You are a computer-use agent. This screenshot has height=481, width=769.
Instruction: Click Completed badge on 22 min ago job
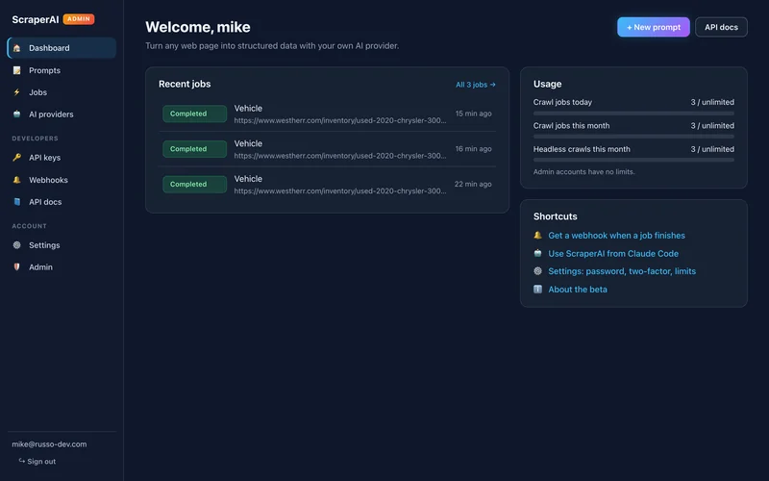tap(195, 185)
